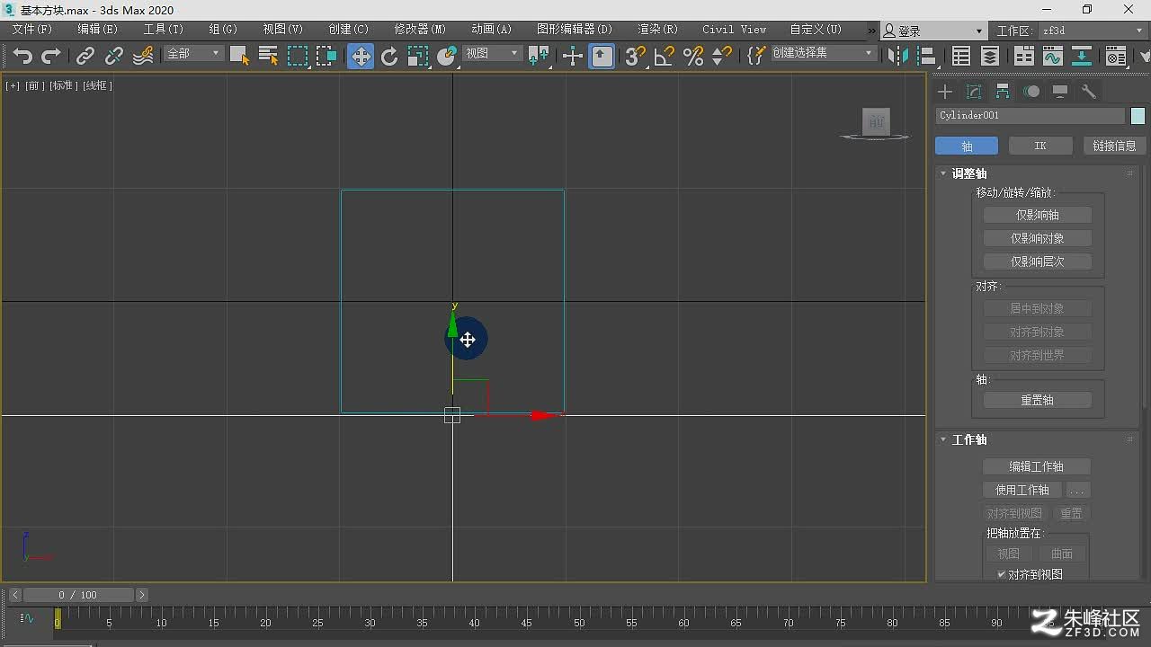Image resolution: width=1151 pixels, height=647 pixels.
Task: Activate the Select and Rotate tool
Action: pyautogui.click(x=389, y=57)
